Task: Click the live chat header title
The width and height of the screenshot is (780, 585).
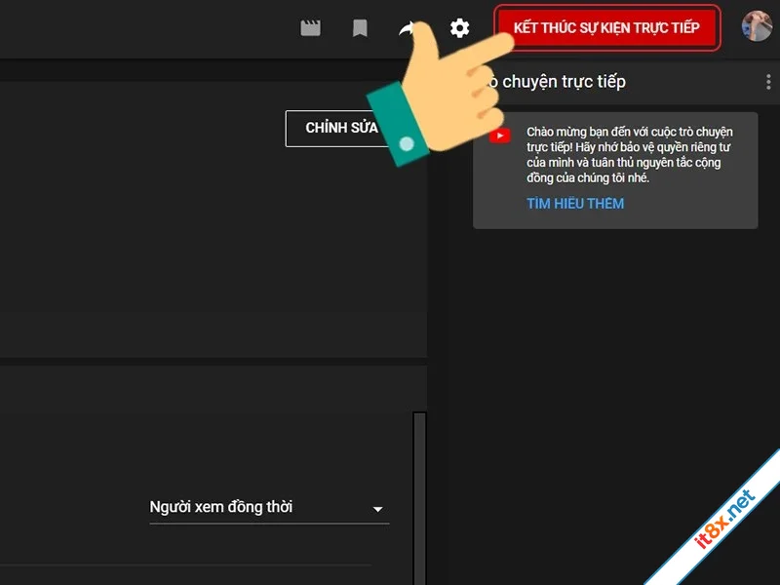Action: click(x=556, y=82)
